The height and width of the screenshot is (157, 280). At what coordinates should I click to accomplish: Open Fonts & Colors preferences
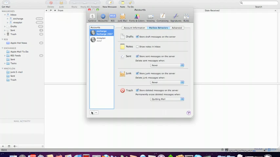(x=137, y=17)
